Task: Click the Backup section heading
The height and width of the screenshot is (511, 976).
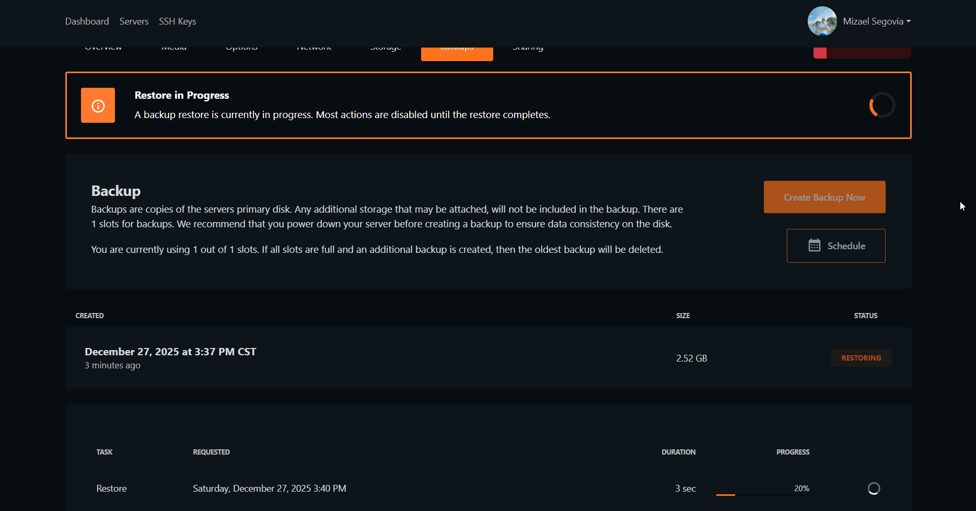Action: [x=116, y=191]
